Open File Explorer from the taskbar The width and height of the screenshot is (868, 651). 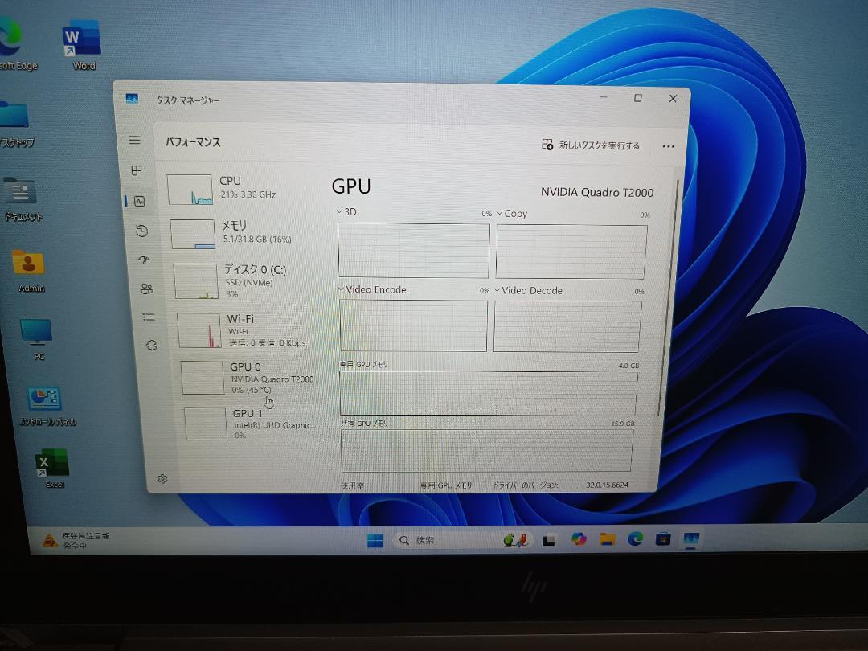[608, 539]
